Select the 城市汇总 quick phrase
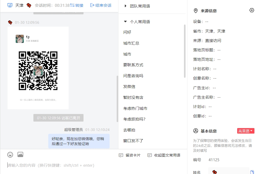 131,43
